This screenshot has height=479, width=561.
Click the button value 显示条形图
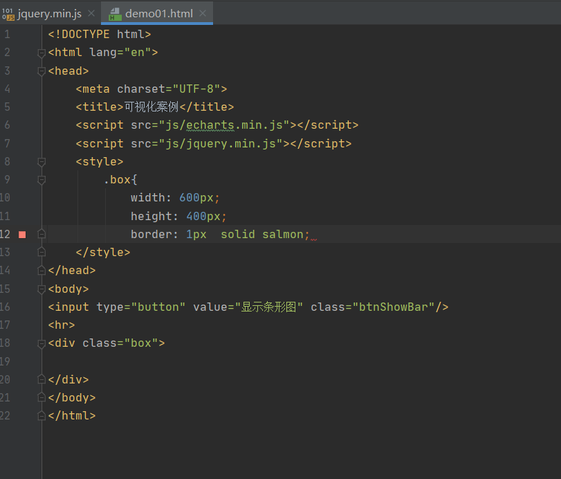[x=268, y=307]
